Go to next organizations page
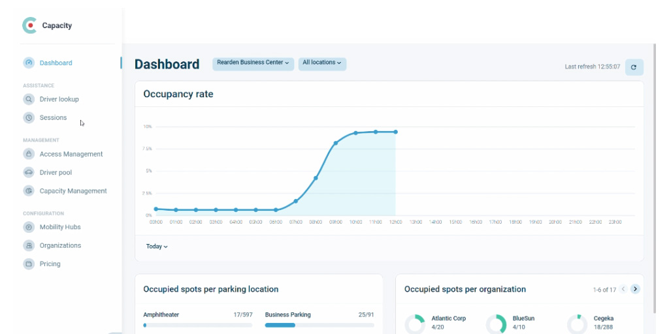 (x=635, y=289)
